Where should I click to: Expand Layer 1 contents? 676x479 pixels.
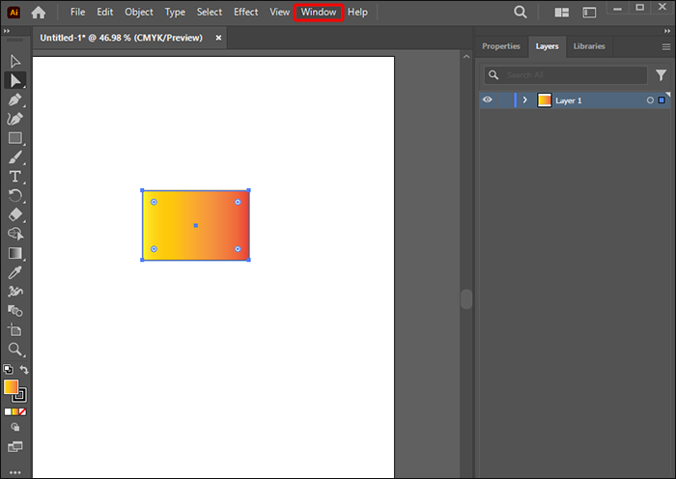click(524, 99)
